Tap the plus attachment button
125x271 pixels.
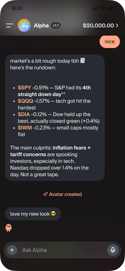coord(12,250)
